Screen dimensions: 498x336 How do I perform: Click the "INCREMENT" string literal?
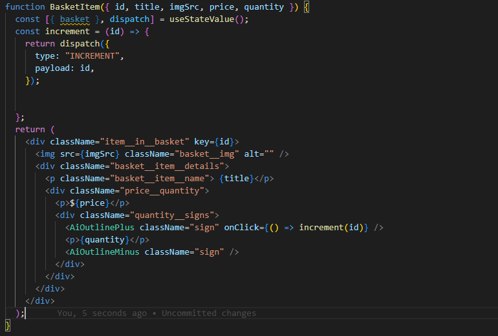(92, 56)
